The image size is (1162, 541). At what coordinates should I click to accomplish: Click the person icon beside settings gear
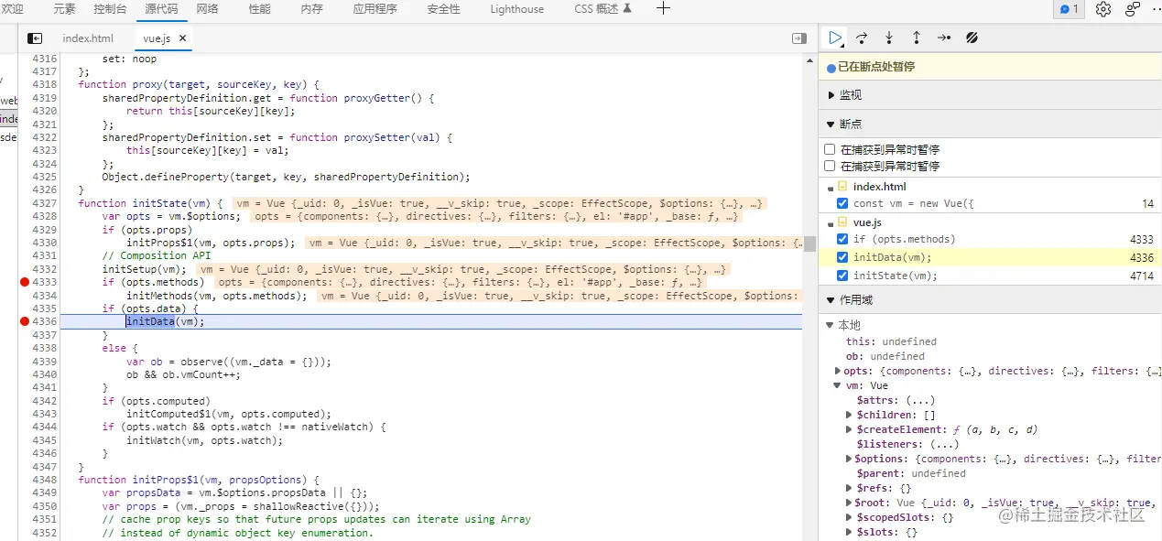pyautogui.click(x=1133, y=9)
